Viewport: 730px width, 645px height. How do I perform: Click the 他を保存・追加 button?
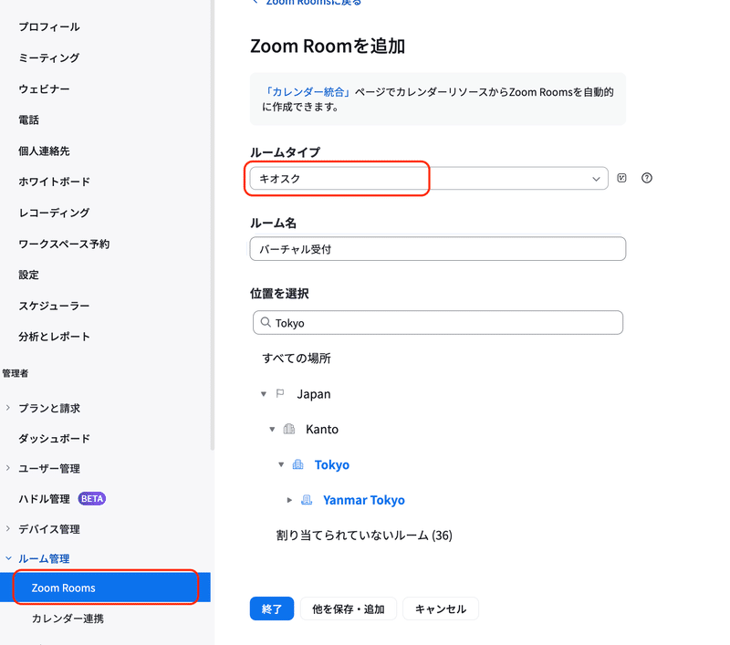pos(349,609)
